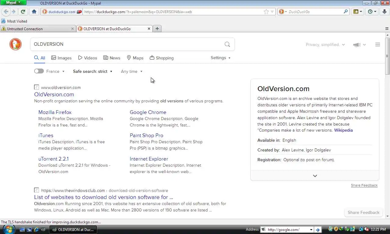
Task: Open the Internet Explorer sitelink
Action: point(149,159)
